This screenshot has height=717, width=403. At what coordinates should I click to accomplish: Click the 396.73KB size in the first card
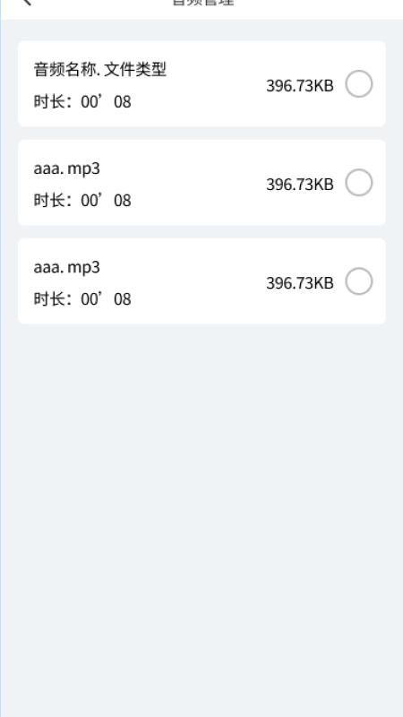[x=300, y=85]
